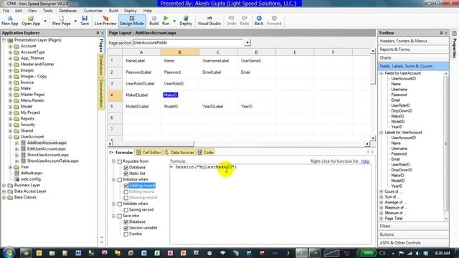Screen dimensions: 459x258
Task: Click the Open App toolbar icon
Action: point(31,21)
